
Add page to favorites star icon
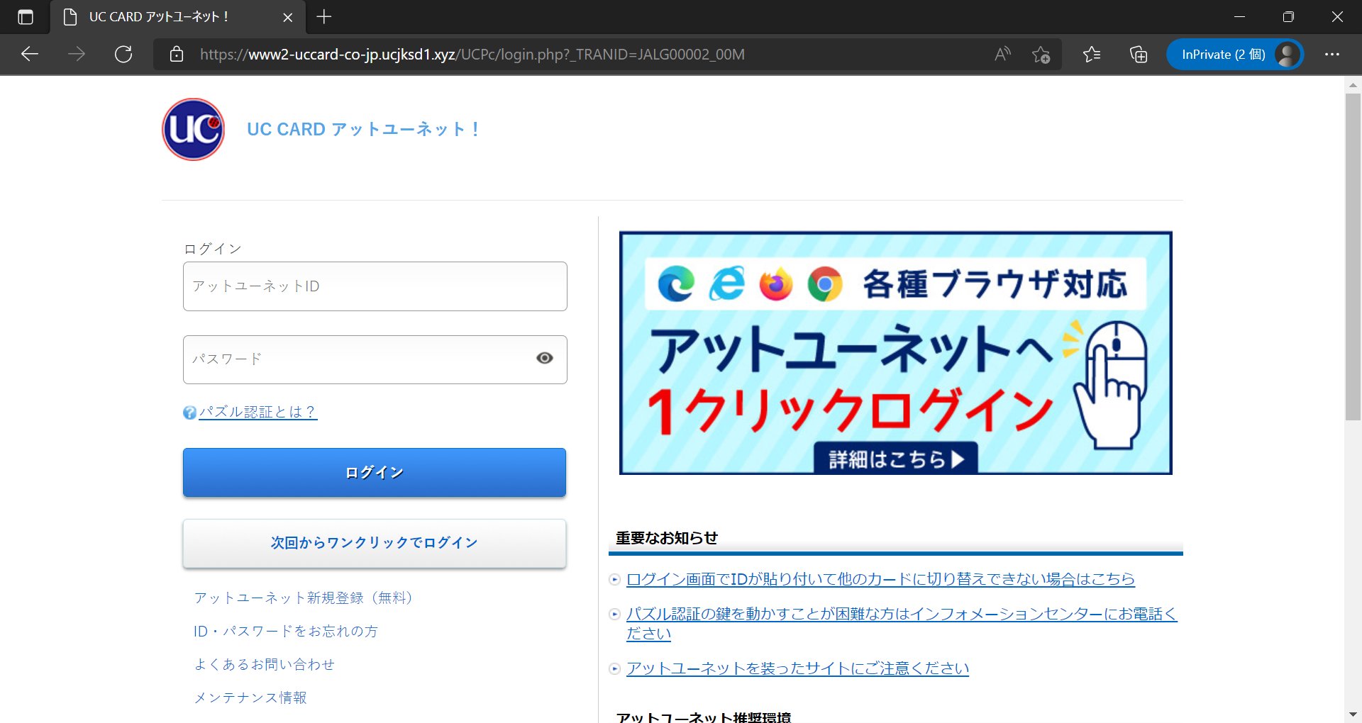tap(1041, 55)
